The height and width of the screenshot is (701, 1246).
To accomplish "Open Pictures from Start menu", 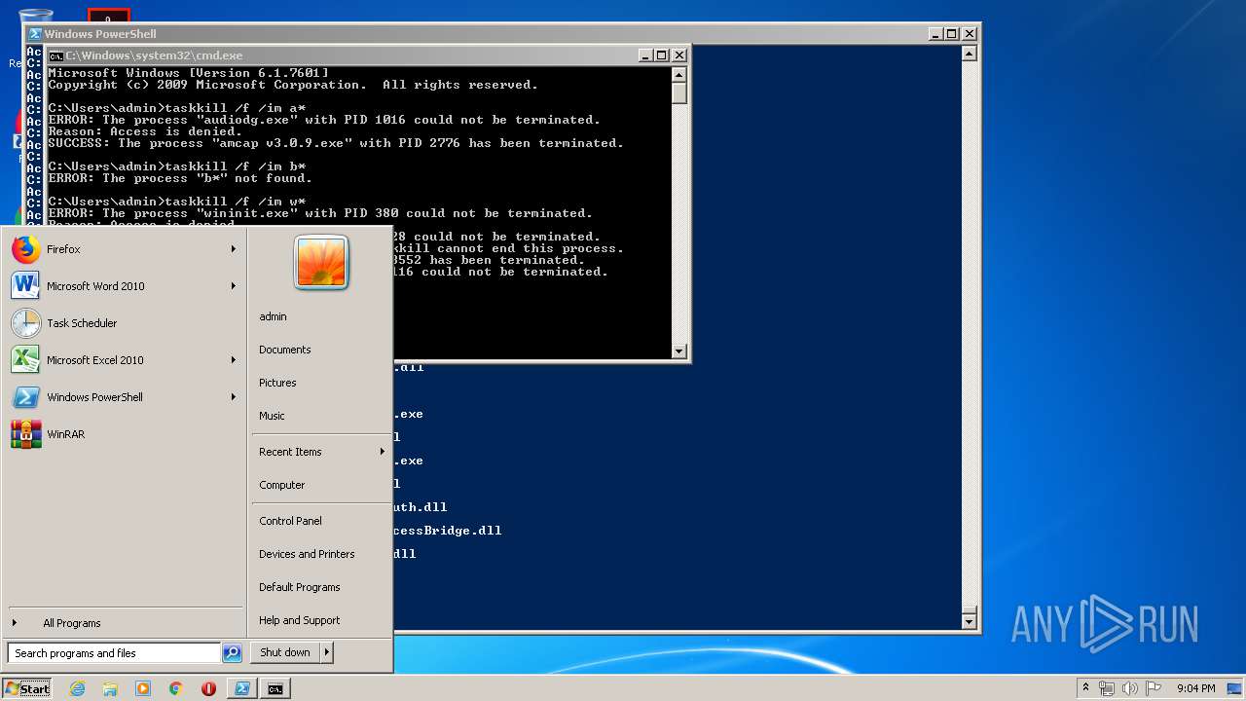I will click(x=277, y=383).
